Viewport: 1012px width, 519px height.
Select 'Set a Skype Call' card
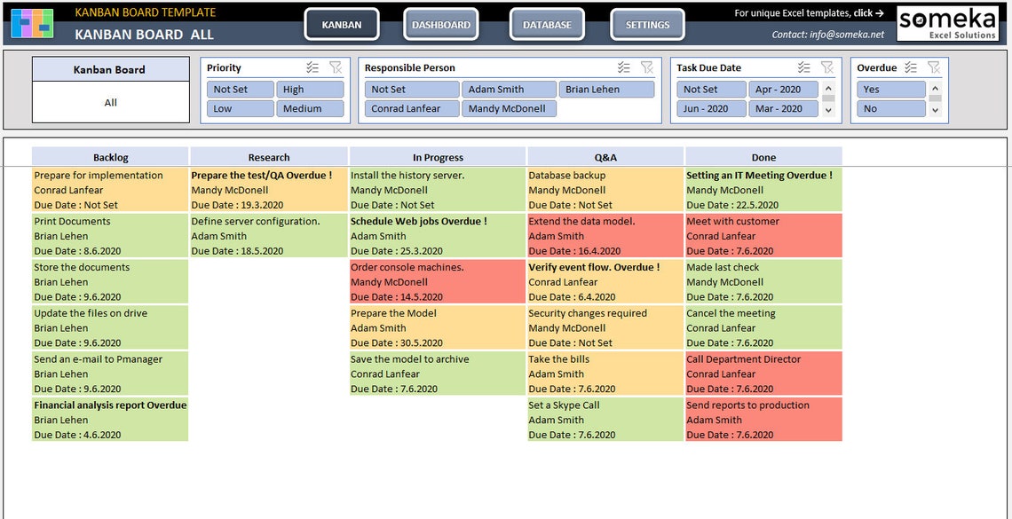605,420
